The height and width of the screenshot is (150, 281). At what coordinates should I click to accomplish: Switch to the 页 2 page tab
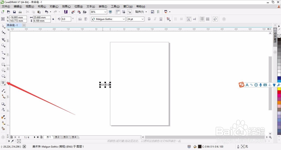[57, 137]
